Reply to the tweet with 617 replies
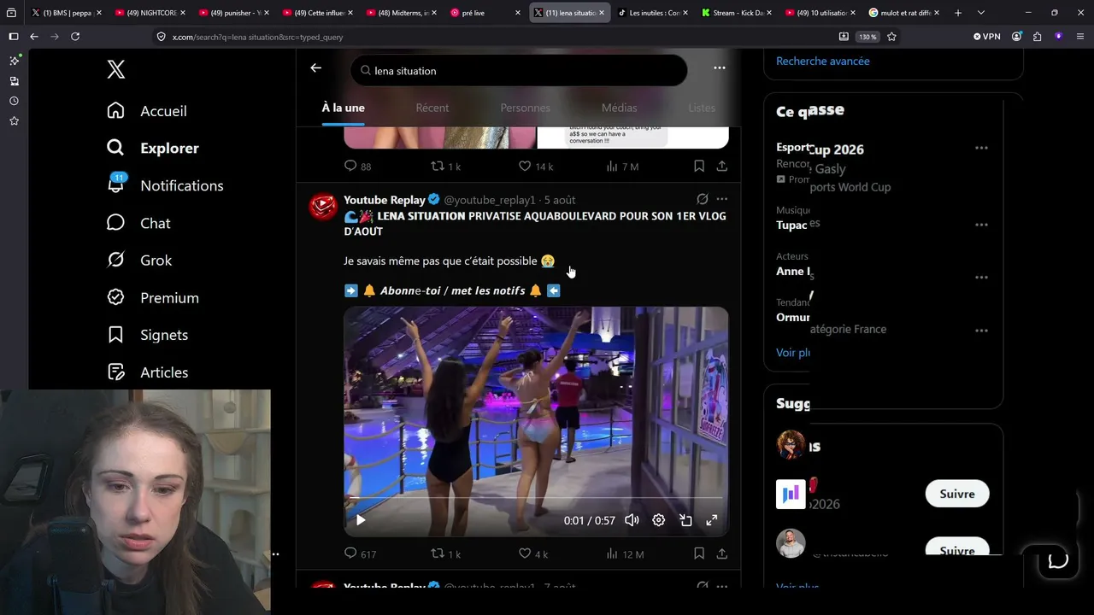Screen dimensions: 1094x615 pyautogui.click(x=360, y=553)
